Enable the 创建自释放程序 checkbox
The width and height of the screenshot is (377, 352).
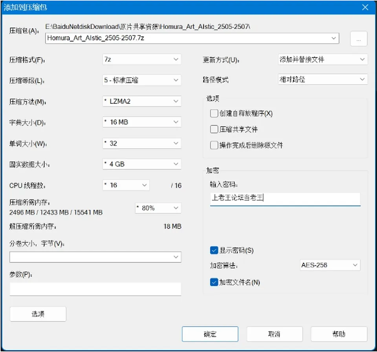(214, 113)
